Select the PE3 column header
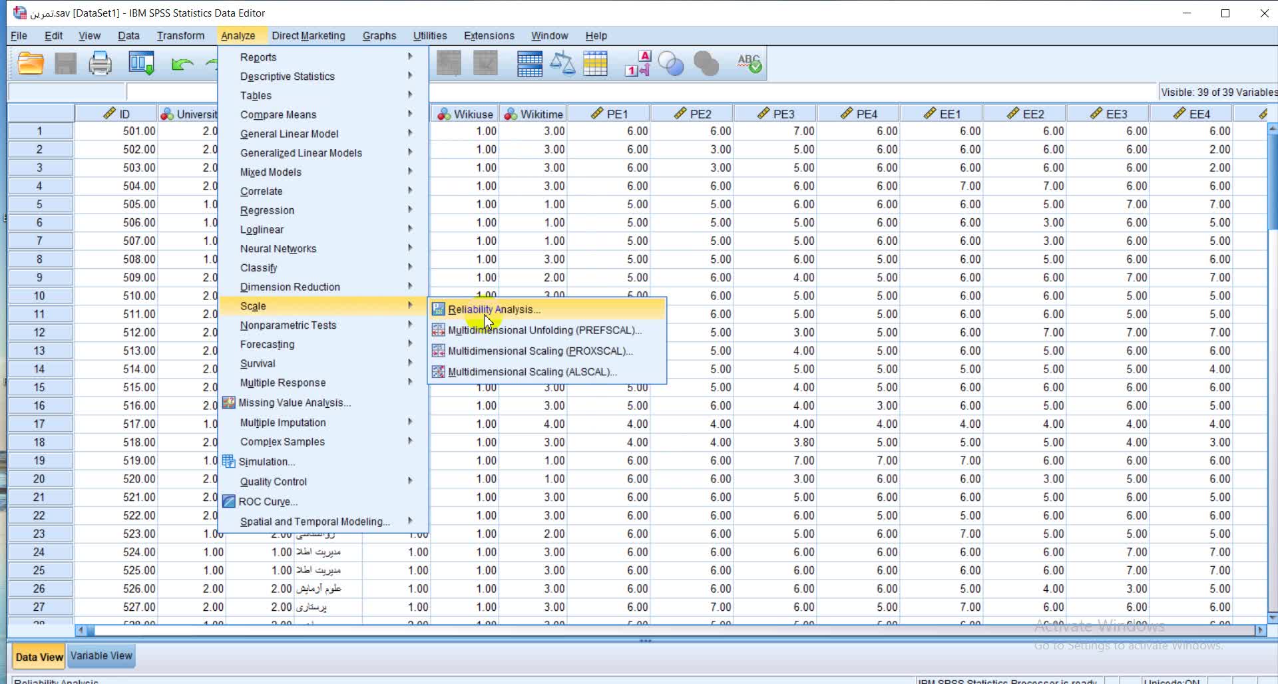The width and height of the screenshot is (1278, 684). click(783, 114)
